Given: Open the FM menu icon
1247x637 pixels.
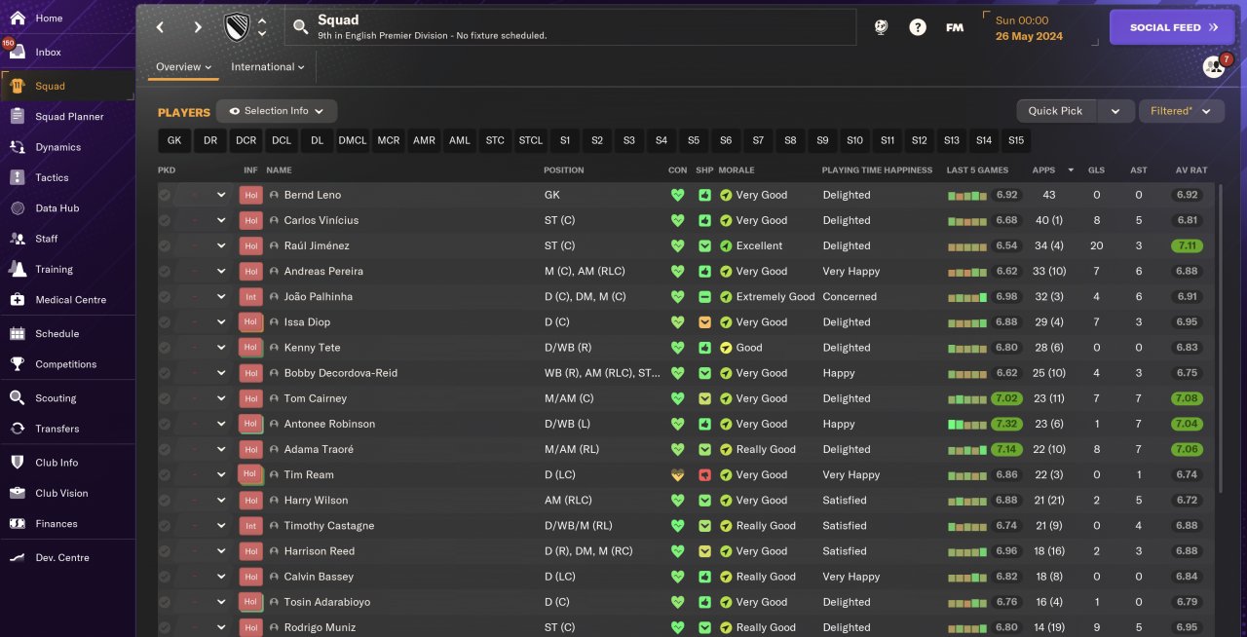Looking at the screenshot, I should [955, 27].
